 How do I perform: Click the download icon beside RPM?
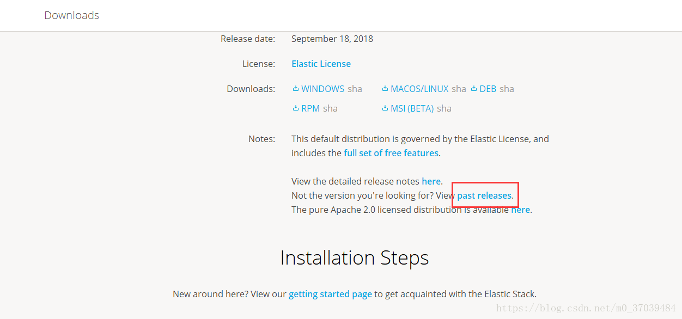click(x=295, y=108)
